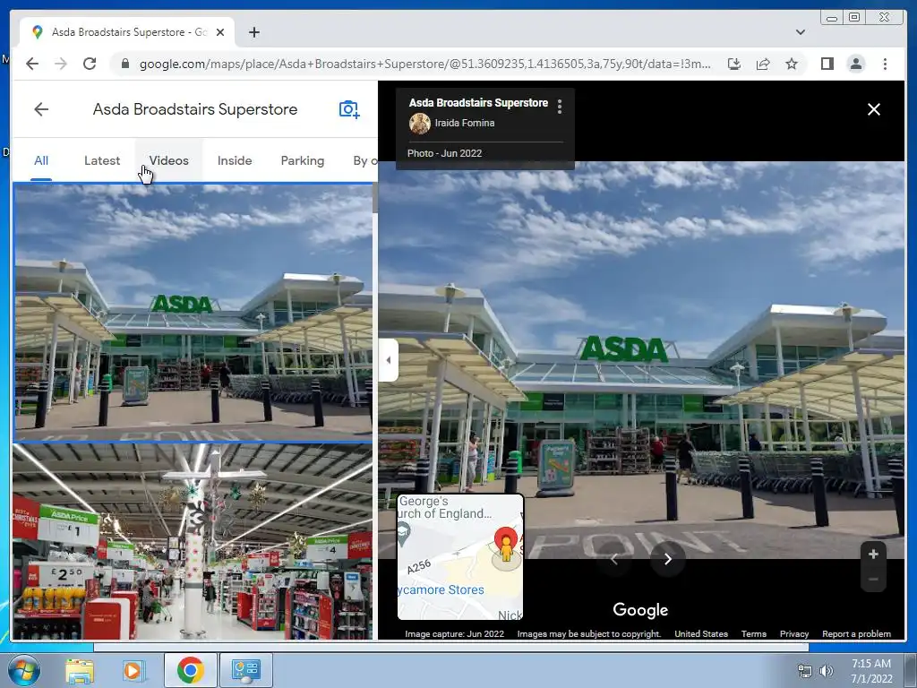The image size is (917, 688).
Task: Open three-dot menu on photo info card
Action: [560, 107]
